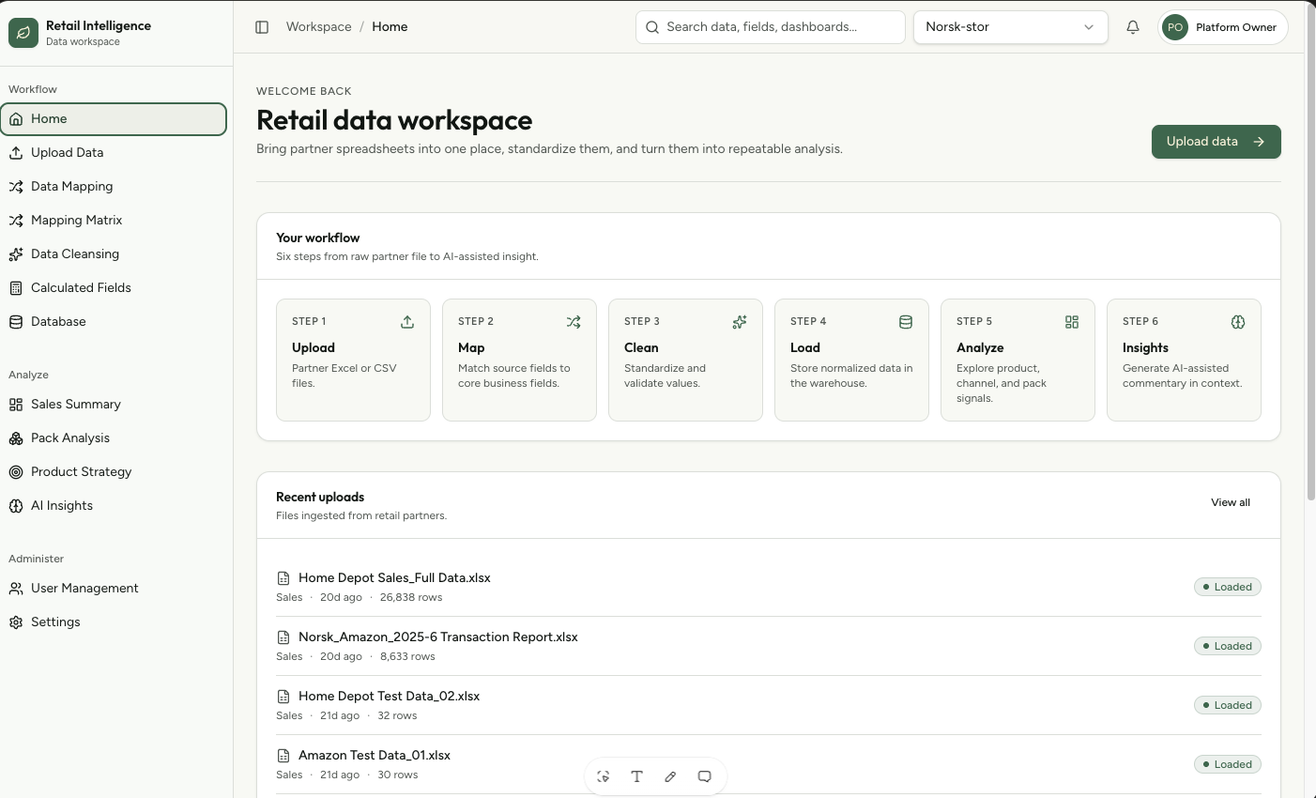
Task: Toggle the sidebar panel icon
Action: point(262,27)
